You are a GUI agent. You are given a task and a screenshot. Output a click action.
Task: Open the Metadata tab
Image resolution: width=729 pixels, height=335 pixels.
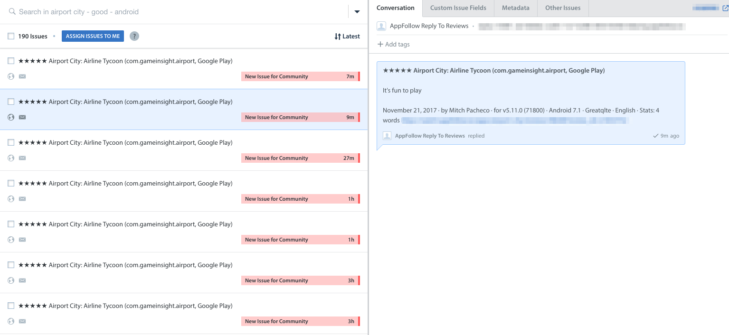point(515,8)
